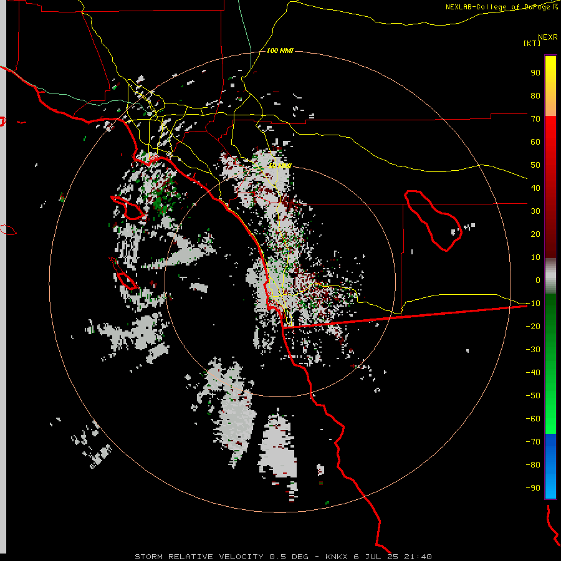Click the NEXR label at top right
561x561 pixels.
pyautogui.click(x=548, y=37)
